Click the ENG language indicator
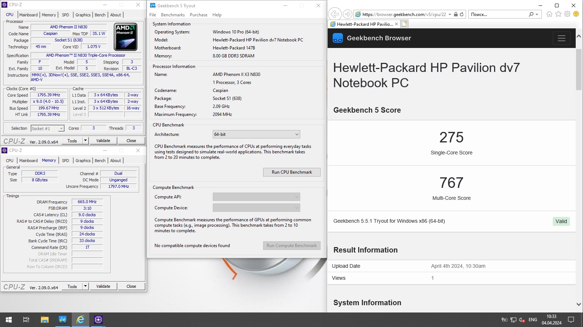Viewport: 583px width, 327px height. point(533,320)
